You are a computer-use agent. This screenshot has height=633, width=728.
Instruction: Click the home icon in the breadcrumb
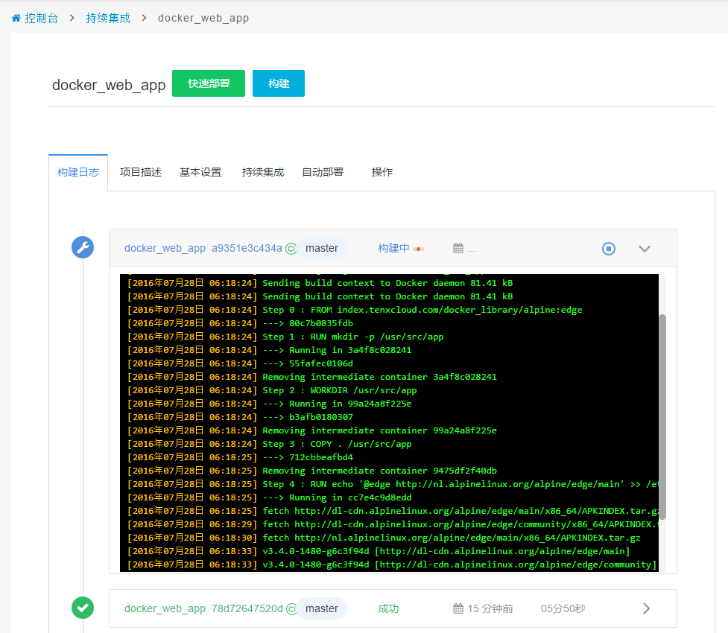(14, 16)
